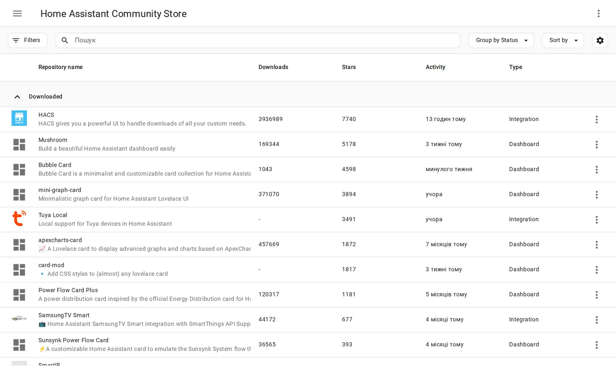Open SamsungTV Smart row three-dot menu
The image size is (616, 366).
(x=596, y=320)
